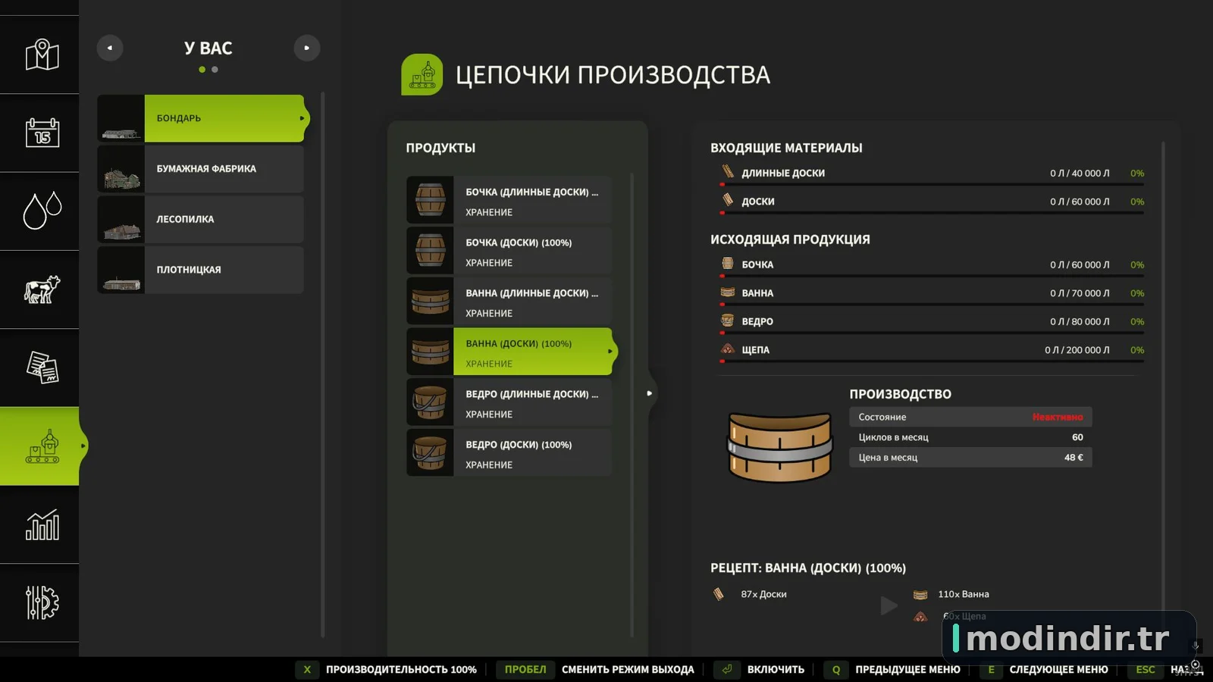Click the Цена в месяц value 48 €
Screen dimensions: 1213x682
pyautogui.click(x=1074, y=458)
